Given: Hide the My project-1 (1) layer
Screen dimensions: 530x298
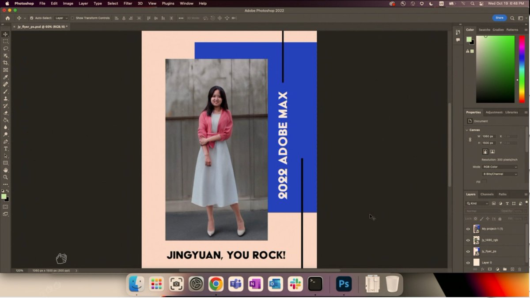Looking at the screenshot, I should 468,229.
